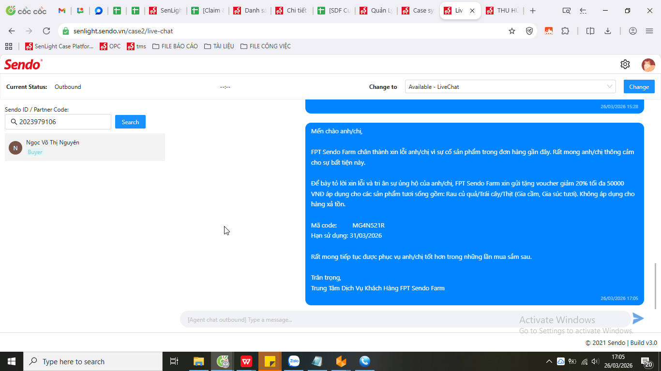Switch to the Gmail tab
661x371 pixels.
click(61, 11)
